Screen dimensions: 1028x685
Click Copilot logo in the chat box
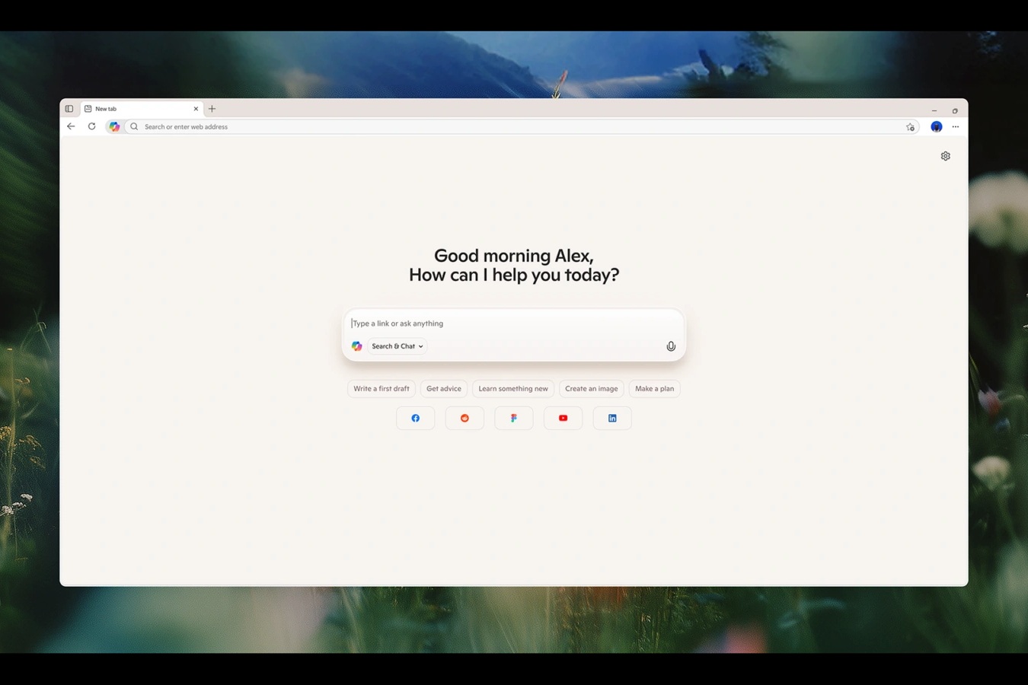(x=356, y=346)
